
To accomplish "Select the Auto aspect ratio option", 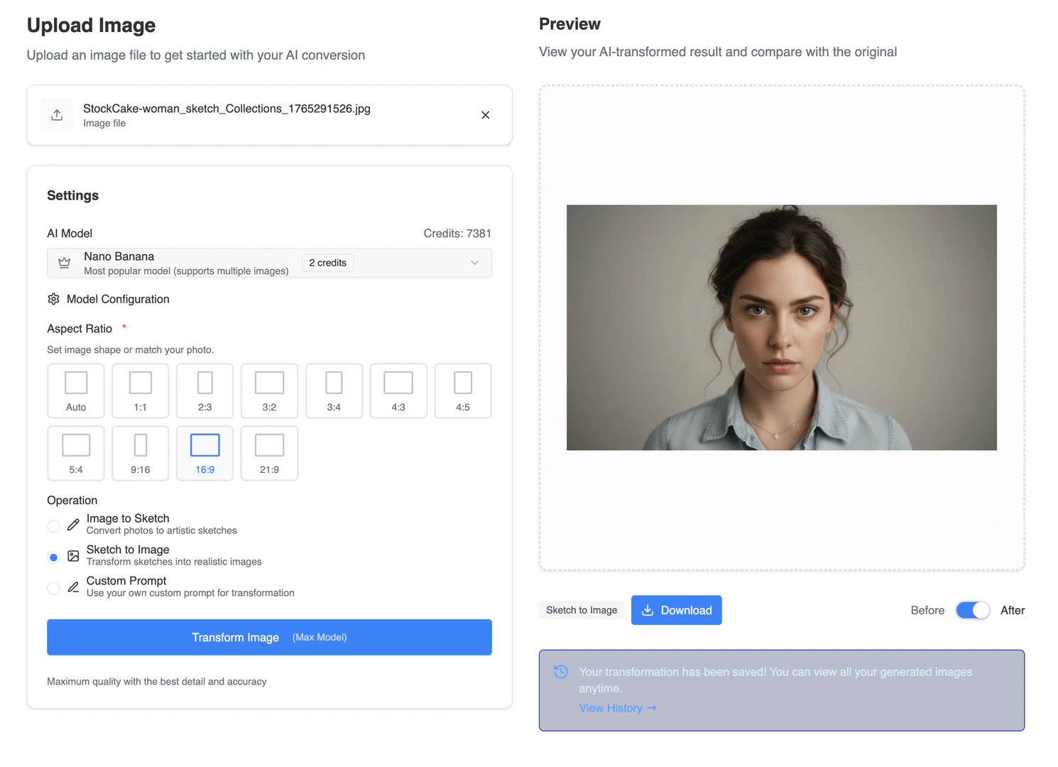I will point(75,391).
